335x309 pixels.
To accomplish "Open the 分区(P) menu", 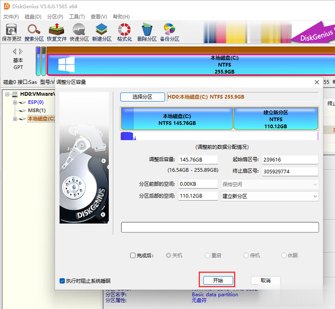I will click(55, 17).
